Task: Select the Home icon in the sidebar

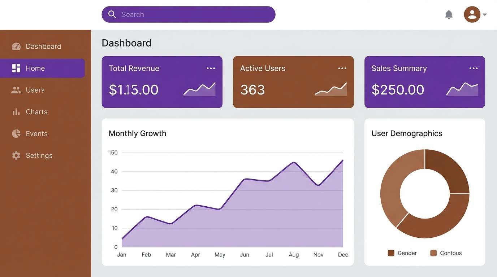Action: pyautogui.click(x=16, y=68)
